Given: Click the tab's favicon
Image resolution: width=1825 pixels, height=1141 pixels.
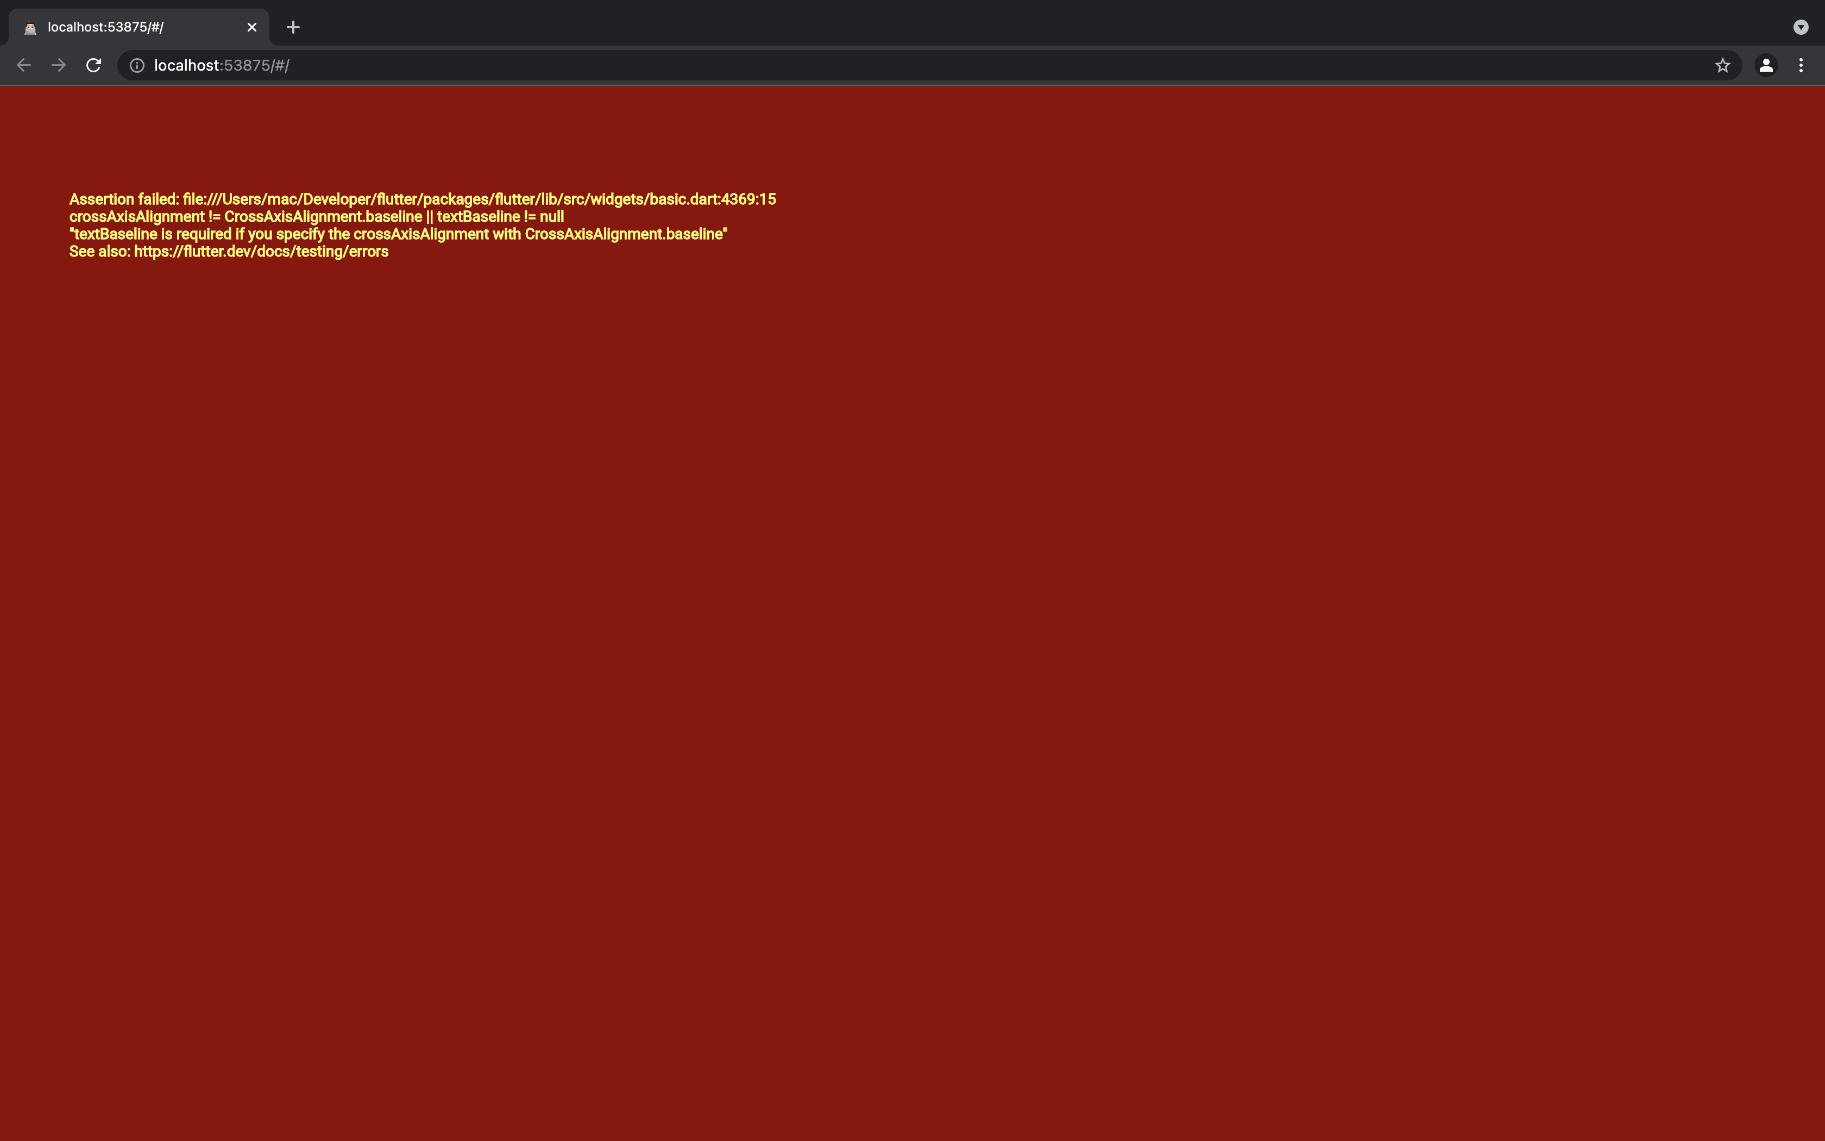Looking at the screenshot, I should point(30,28).
